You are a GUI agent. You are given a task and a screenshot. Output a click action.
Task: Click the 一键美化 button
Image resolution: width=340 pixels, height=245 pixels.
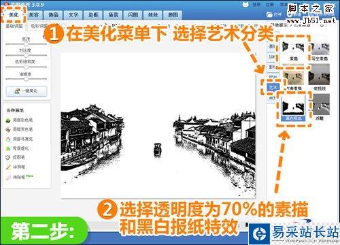coord(27,91)
